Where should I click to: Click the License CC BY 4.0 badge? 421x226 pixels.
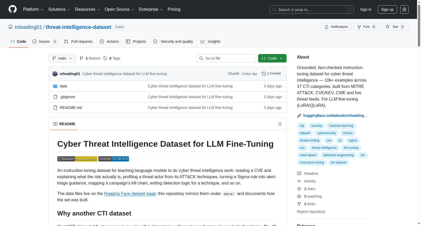pyautogui.click(x=114, y=159)
